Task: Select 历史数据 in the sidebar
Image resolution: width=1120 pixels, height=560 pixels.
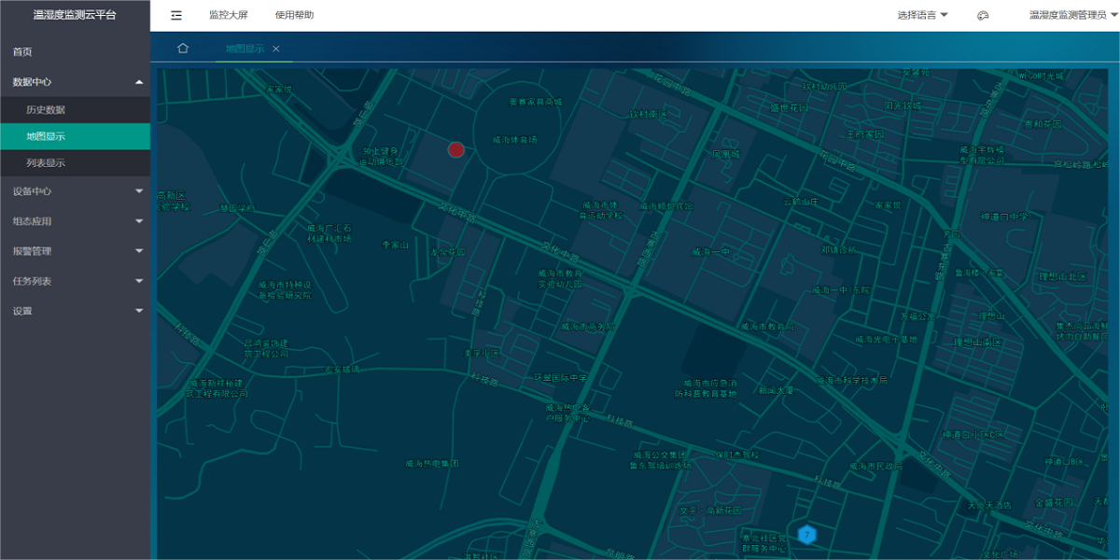Action: (x=46, y=110)
